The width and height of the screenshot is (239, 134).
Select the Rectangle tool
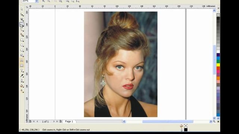22,40
